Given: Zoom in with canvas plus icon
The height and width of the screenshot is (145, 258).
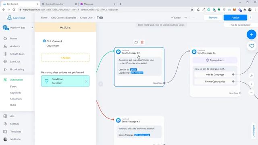Looking at the screenshot, I should pos(252,84).
